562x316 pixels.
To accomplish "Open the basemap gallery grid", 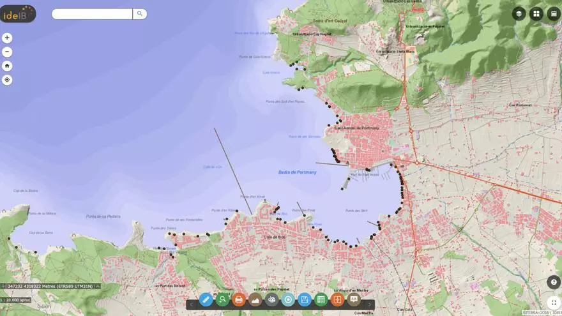I will click(x=536, y=13).
